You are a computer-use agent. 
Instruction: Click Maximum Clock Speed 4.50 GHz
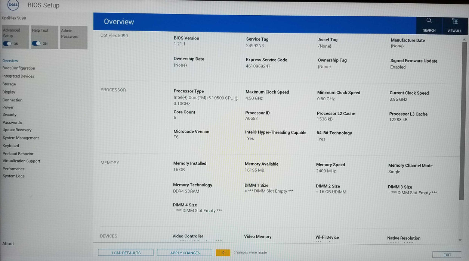click(x=254, y=98)
